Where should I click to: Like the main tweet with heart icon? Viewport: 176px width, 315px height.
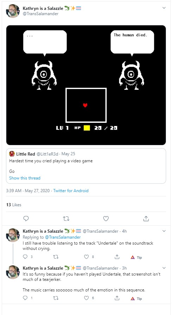[106, 219]
